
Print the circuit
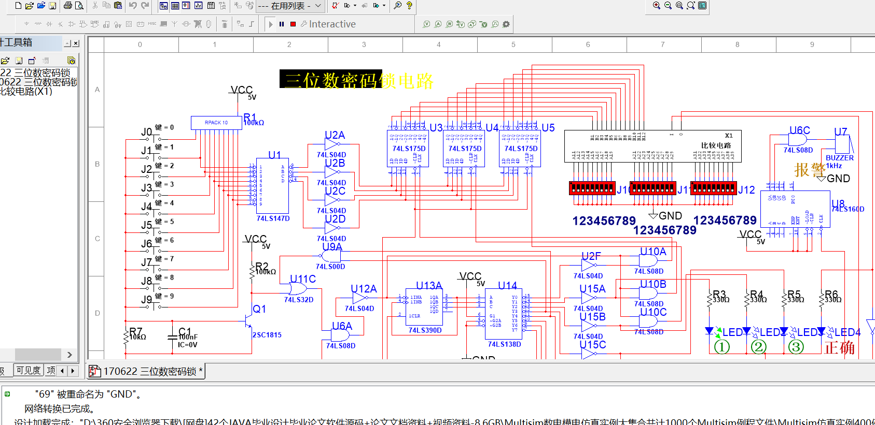68,6
